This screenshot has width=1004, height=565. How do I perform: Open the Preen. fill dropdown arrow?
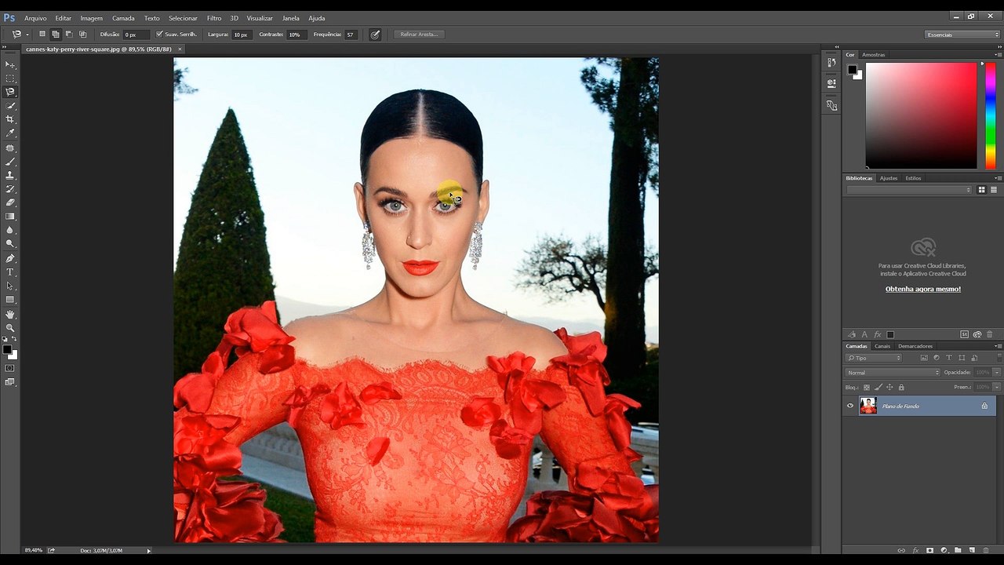(997, 387)
